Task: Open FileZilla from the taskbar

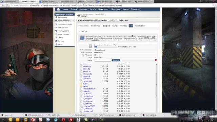Action: pyautogui.click(x=71, y=120)
